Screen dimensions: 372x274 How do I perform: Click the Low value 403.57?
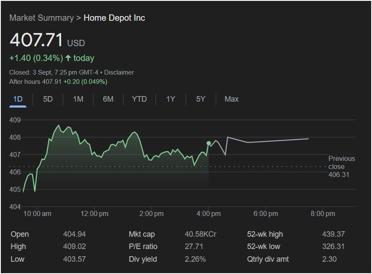[x=74, y=259]
